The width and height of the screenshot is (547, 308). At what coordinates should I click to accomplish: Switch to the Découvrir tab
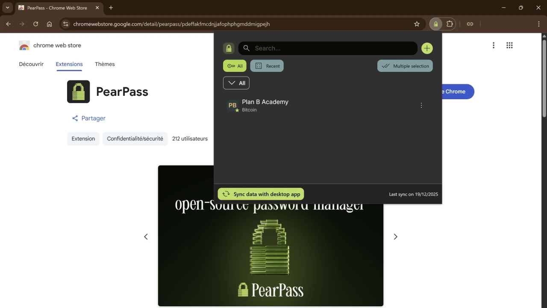click(x=31, y=64)
